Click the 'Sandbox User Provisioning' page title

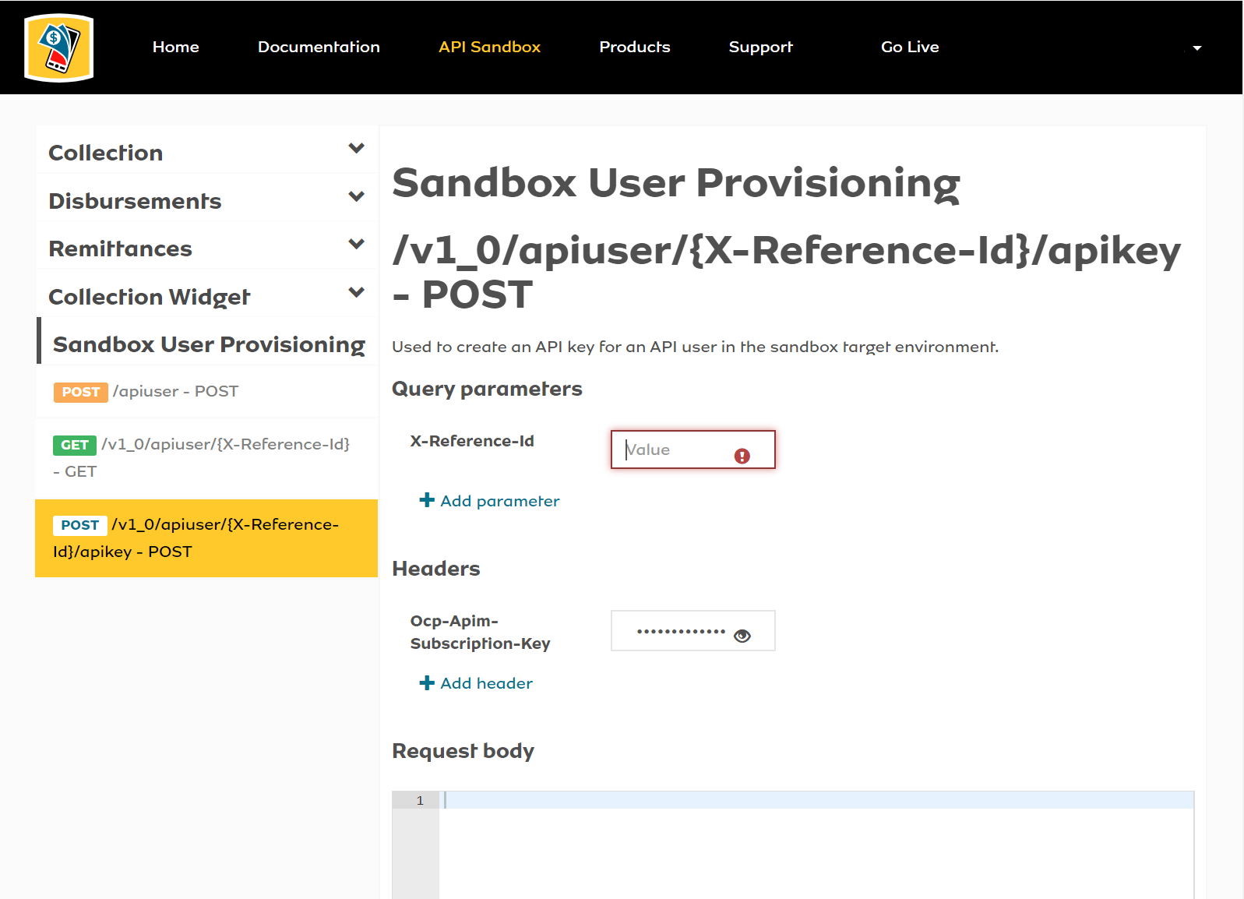676,184
